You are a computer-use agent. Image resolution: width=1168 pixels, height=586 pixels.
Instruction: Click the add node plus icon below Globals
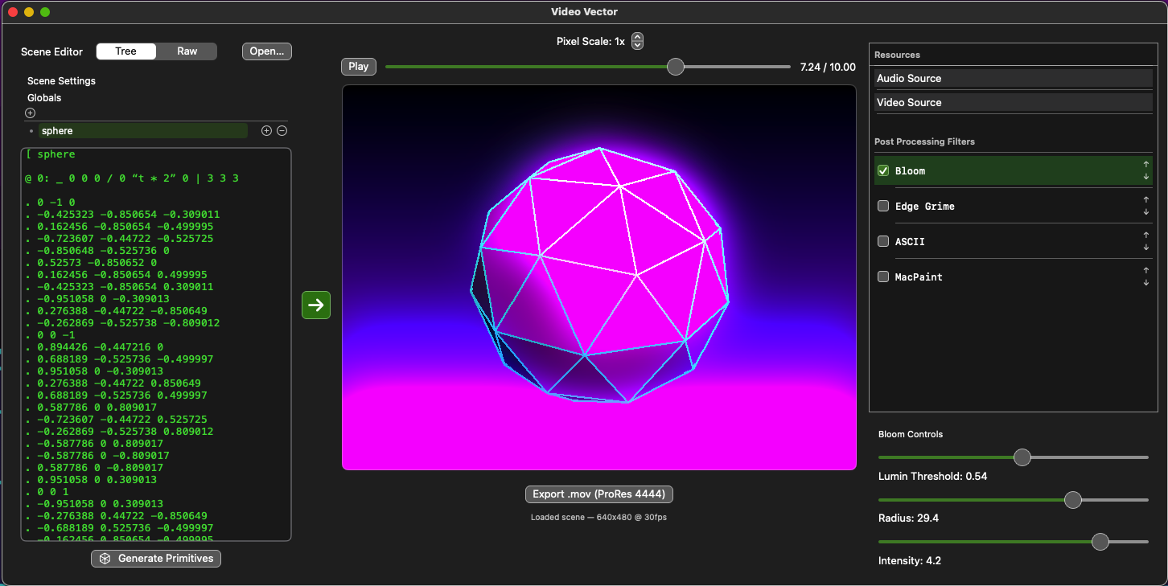tap(31, 113)
